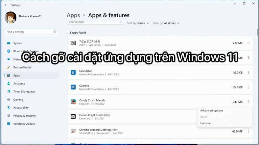Image resolution: width=259 pixels, height=145 pixels.
Task: Click the 5.32 MB size value
Action: click(237, 43)
